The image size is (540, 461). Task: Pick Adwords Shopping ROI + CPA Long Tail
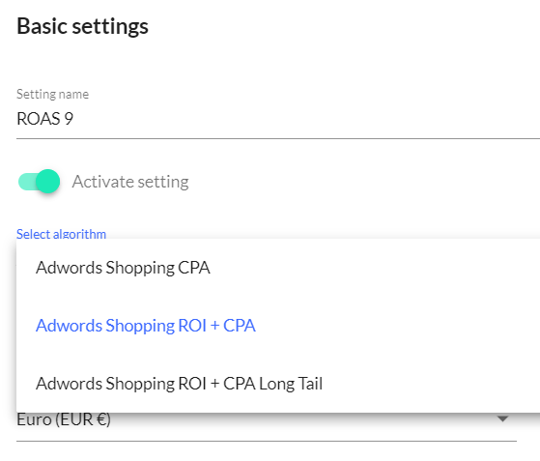[278, 384]
